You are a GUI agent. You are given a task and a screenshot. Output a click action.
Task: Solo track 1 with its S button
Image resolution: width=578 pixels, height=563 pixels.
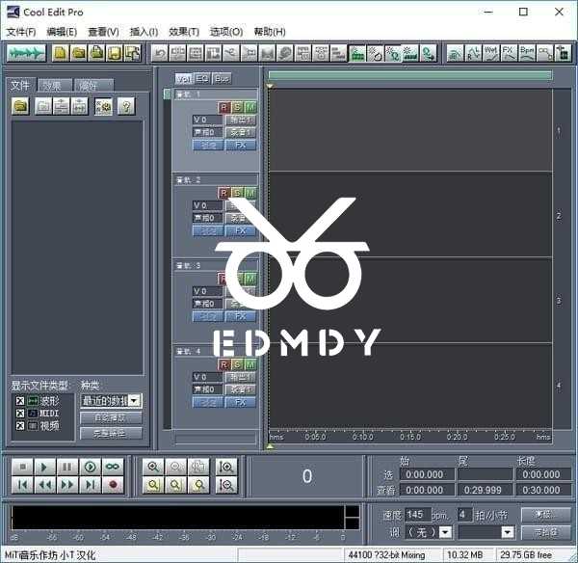click(237, 107)
